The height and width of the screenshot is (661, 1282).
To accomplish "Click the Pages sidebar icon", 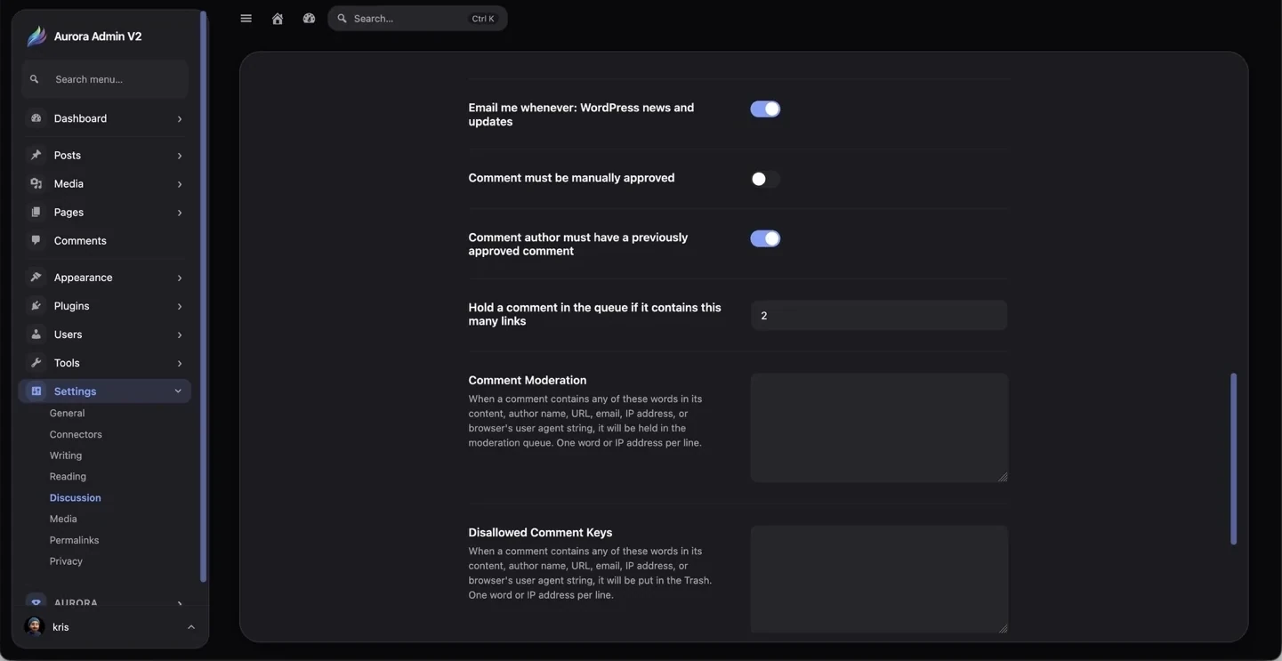I will click(x=36, y=212).
